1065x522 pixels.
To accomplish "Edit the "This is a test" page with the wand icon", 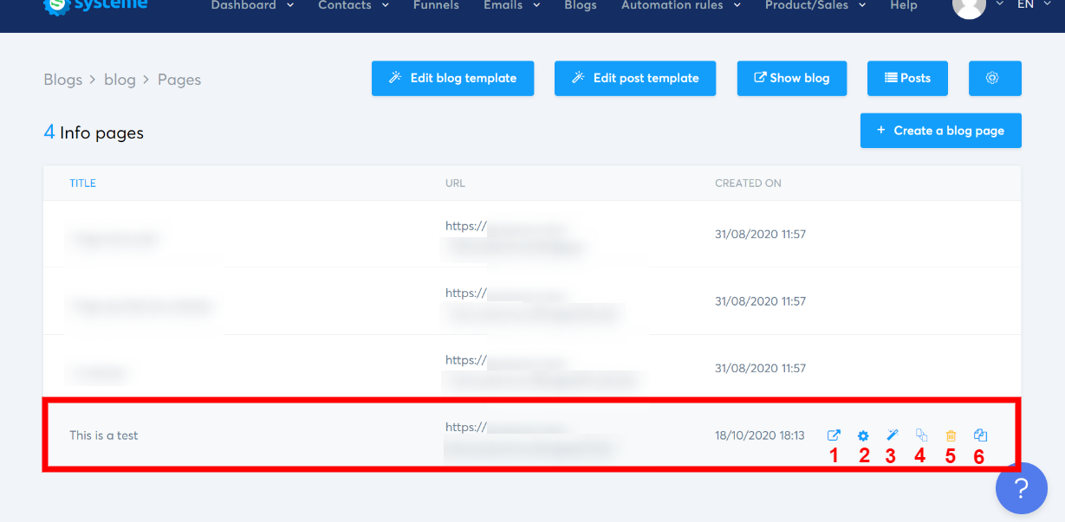I will pyautogui.click(x=892, y=435).
